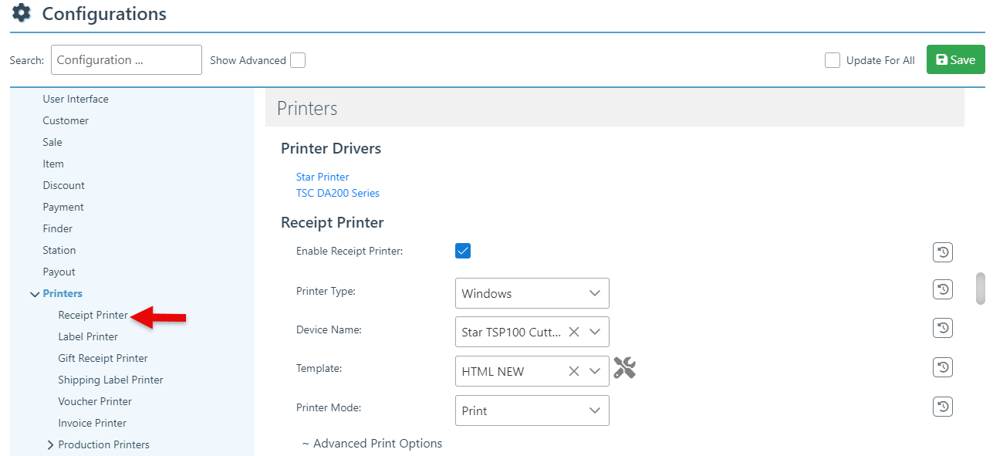Image resolution: width=993 pixels, height=456 pixels.
Task: Toggle the Show Advanced checkbox
Action: point(298,60)
